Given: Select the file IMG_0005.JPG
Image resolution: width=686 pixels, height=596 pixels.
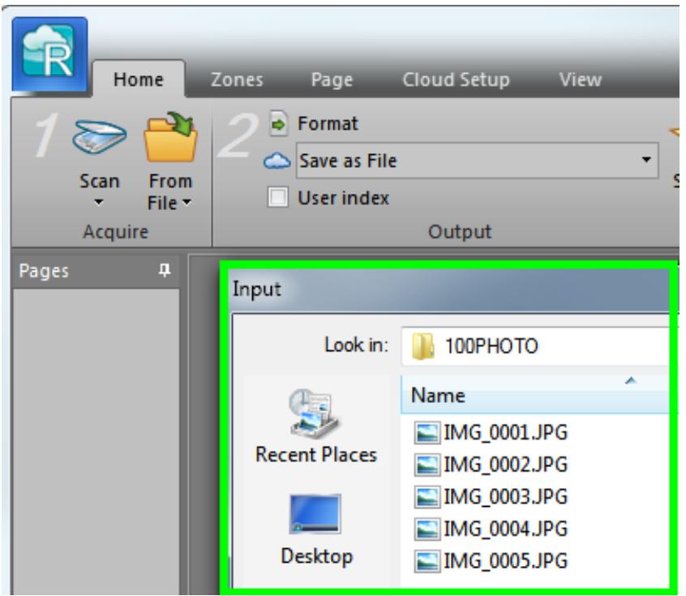Looking at the screenshot, I should click(x=491, y=561).
